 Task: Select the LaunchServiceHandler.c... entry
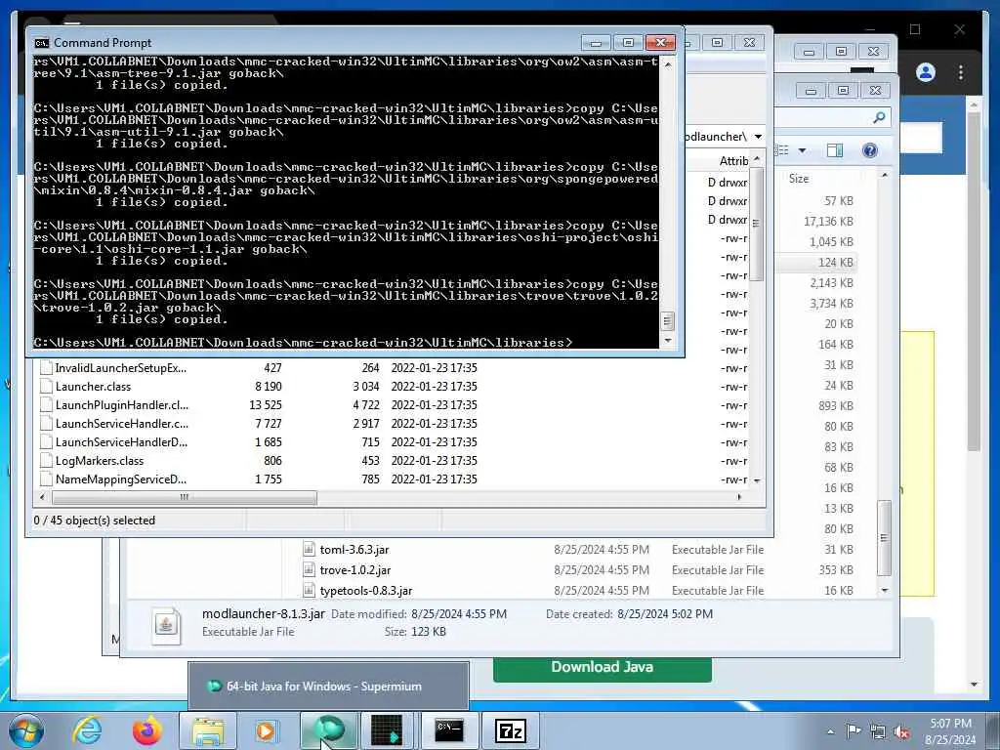click(121, 424)
